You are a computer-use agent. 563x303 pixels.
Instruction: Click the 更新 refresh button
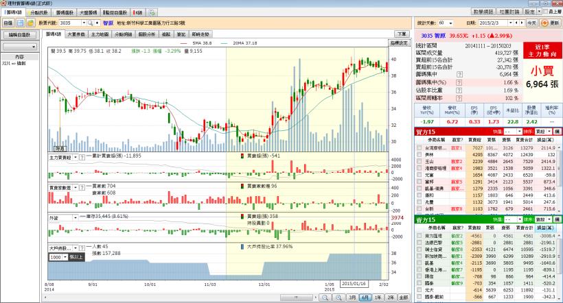551,23
